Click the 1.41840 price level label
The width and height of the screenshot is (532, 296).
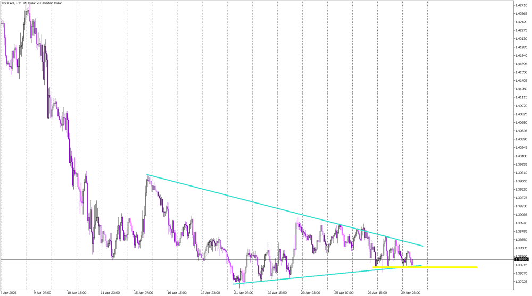pyautogui.click(x=521, y=56)
